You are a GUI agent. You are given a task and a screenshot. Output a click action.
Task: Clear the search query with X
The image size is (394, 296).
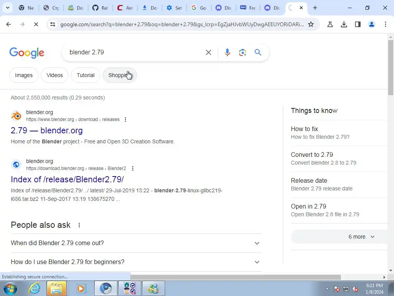pos(209,52)
